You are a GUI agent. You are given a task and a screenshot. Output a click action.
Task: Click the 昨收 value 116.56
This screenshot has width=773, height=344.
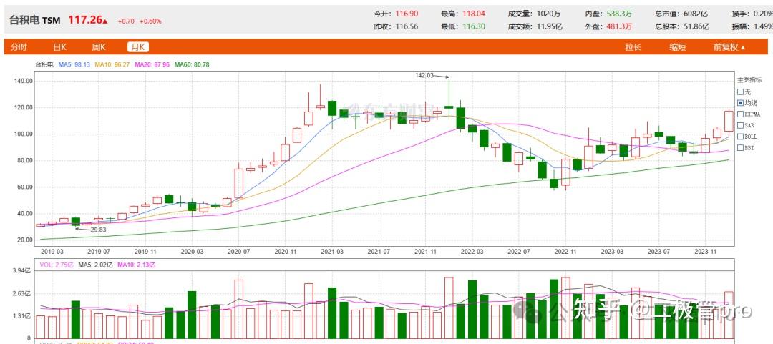(x=407, y=26)
